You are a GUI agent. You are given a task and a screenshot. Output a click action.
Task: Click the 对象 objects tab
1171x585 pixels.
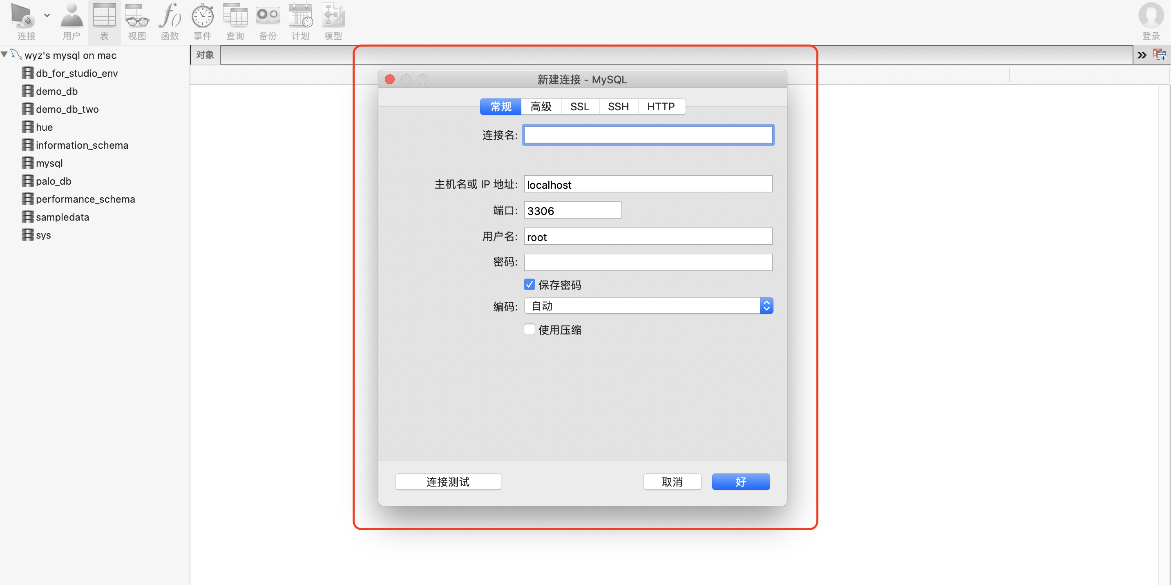pos(205,55)
